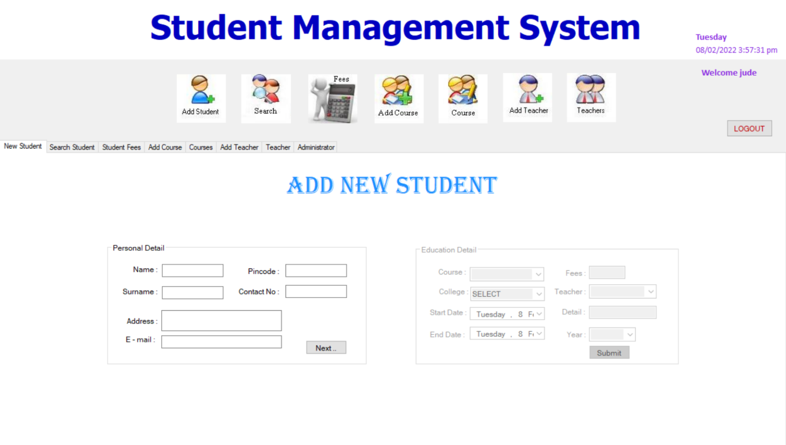This screenshot has height=445, width=786.
Task: Open the Teachers icon
Action: click(x=591, y=97)
